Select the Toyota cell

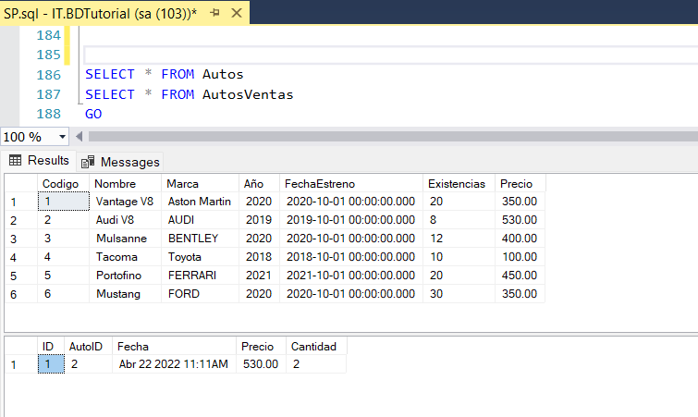click(200, 257)
